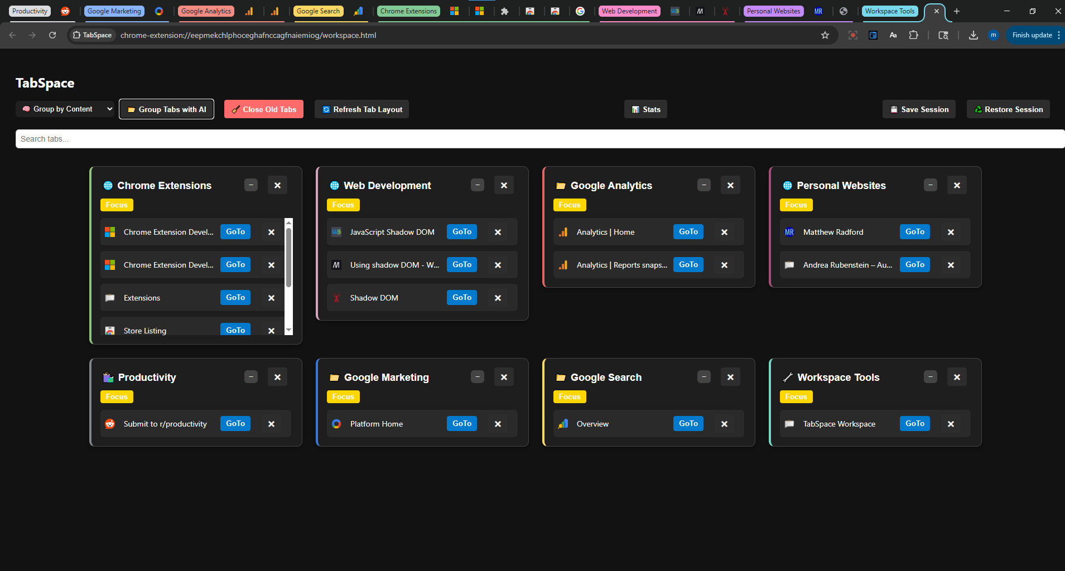
Task: Close the Web Development group
Action: [x=504, y=185]
